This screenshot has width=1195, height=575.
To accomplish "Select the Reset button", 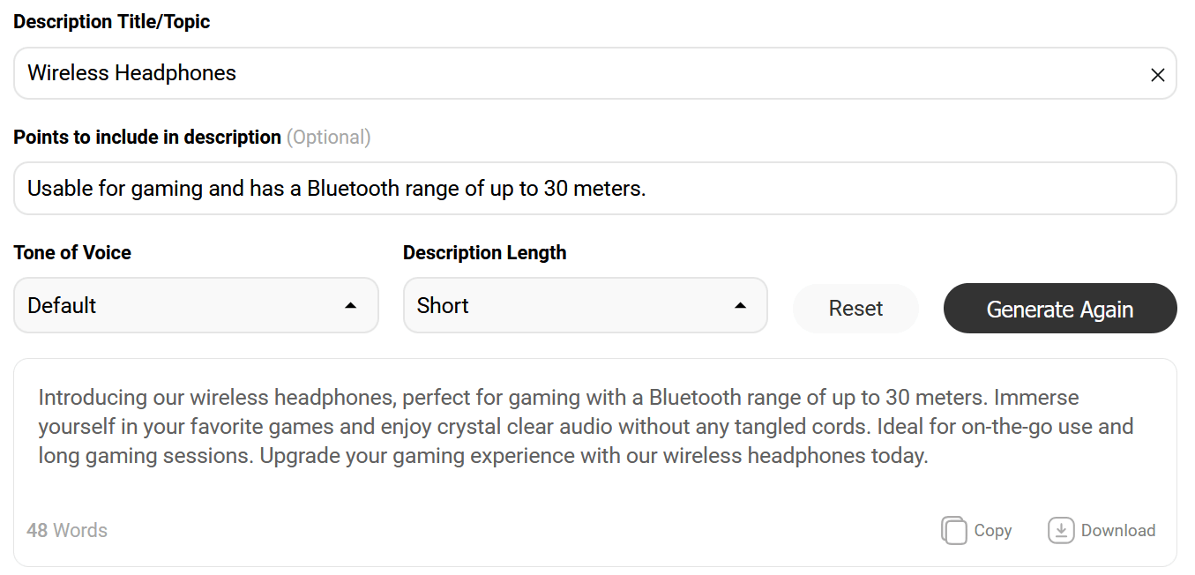I will (855, 309).
